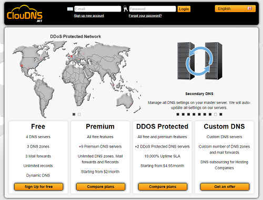Open the English language dropdown
This screenshot has height=200, width=263.
pyautogui.click(x=235, y=8)
